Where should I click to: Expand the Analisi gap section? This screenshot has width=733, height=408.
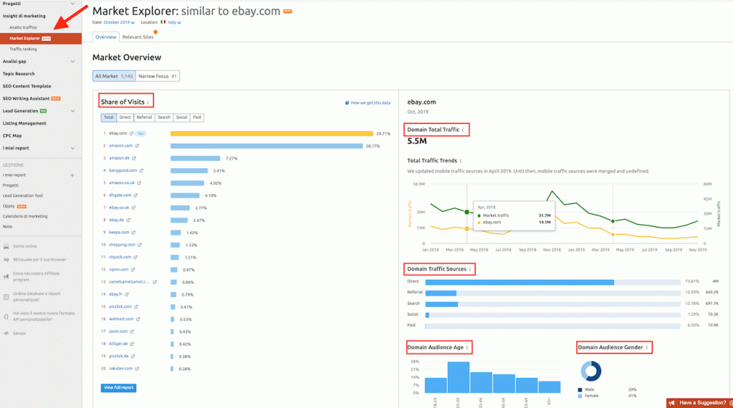pyautogui.click(x=73, y=62)
